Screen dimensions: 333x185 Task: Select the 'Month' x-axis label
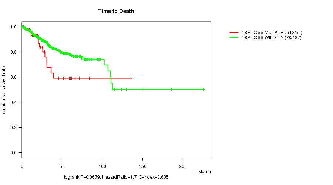click(204, 172)
